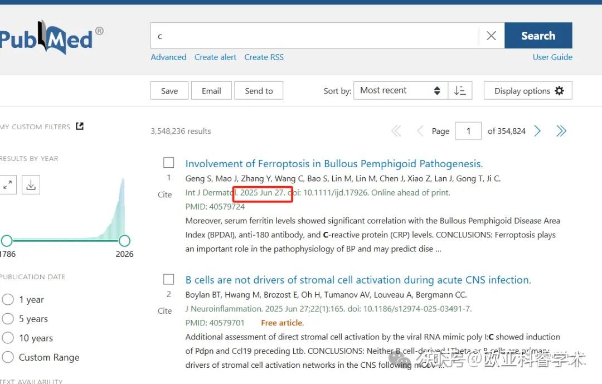Image resolution: width=602 pixels, height=384 pixels.
Task: Open the Sort by dropdown
Action: point(400,90)
